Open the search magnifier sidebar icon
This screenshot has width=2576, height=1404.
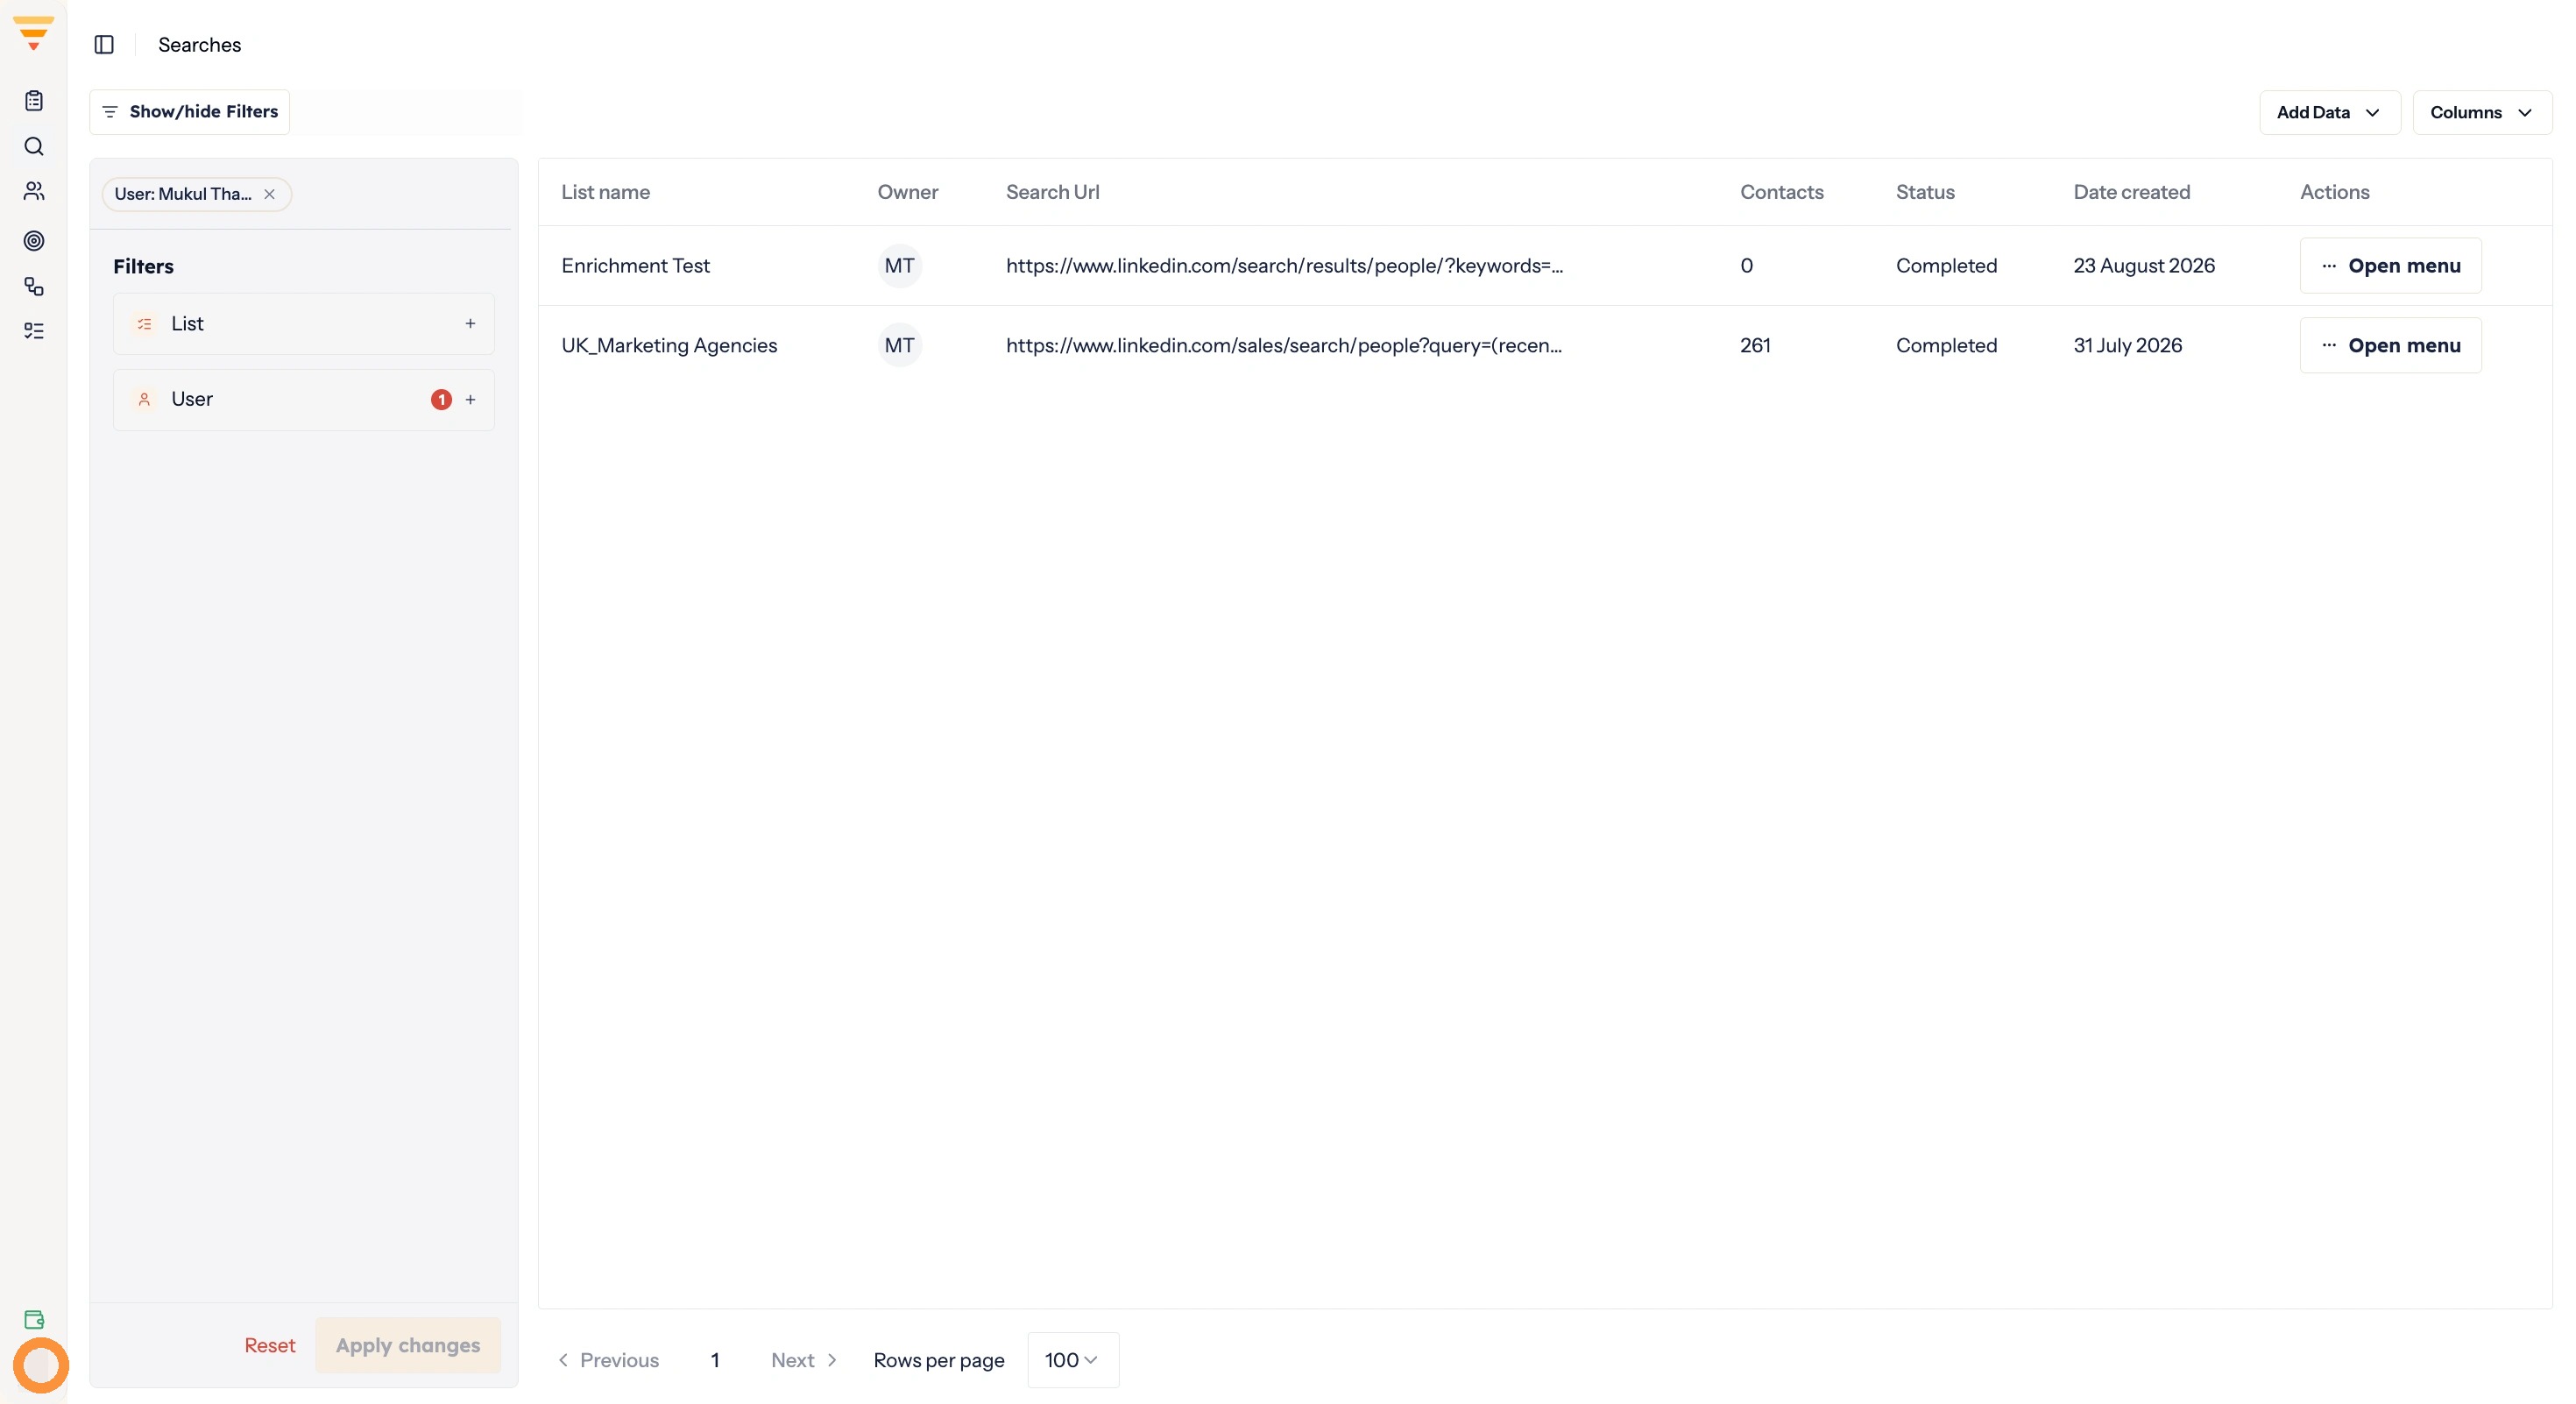tap(34, 147)
